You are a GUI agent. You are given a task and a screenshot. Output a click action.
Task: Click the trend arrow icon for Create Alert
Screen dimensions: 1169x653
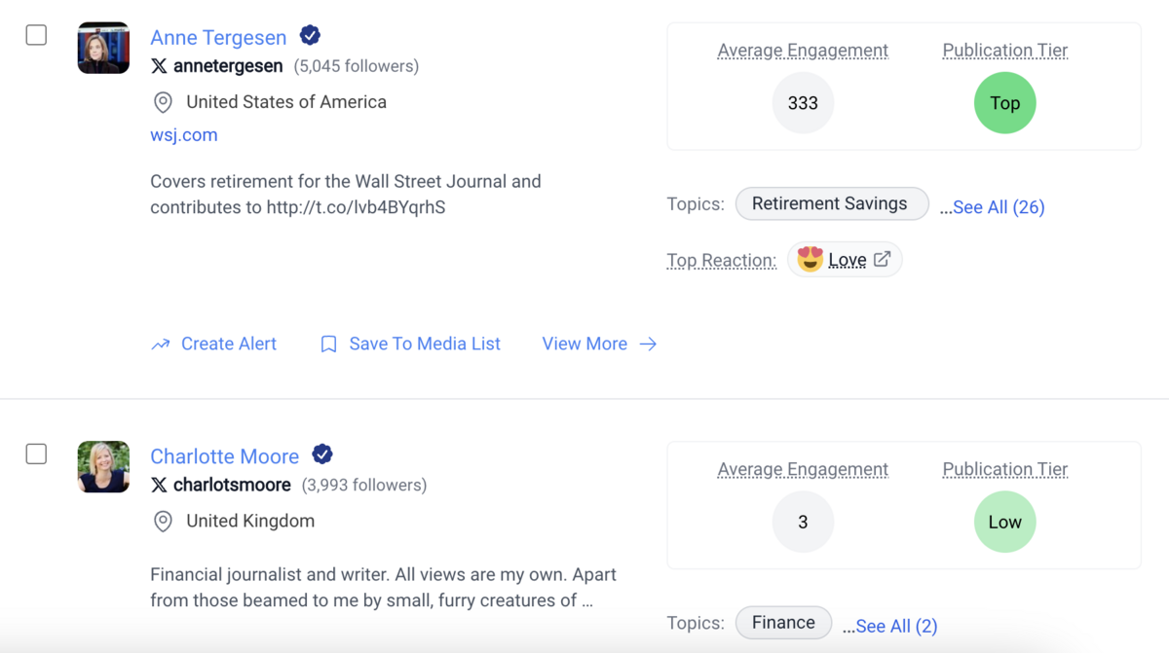click(161, 345)
